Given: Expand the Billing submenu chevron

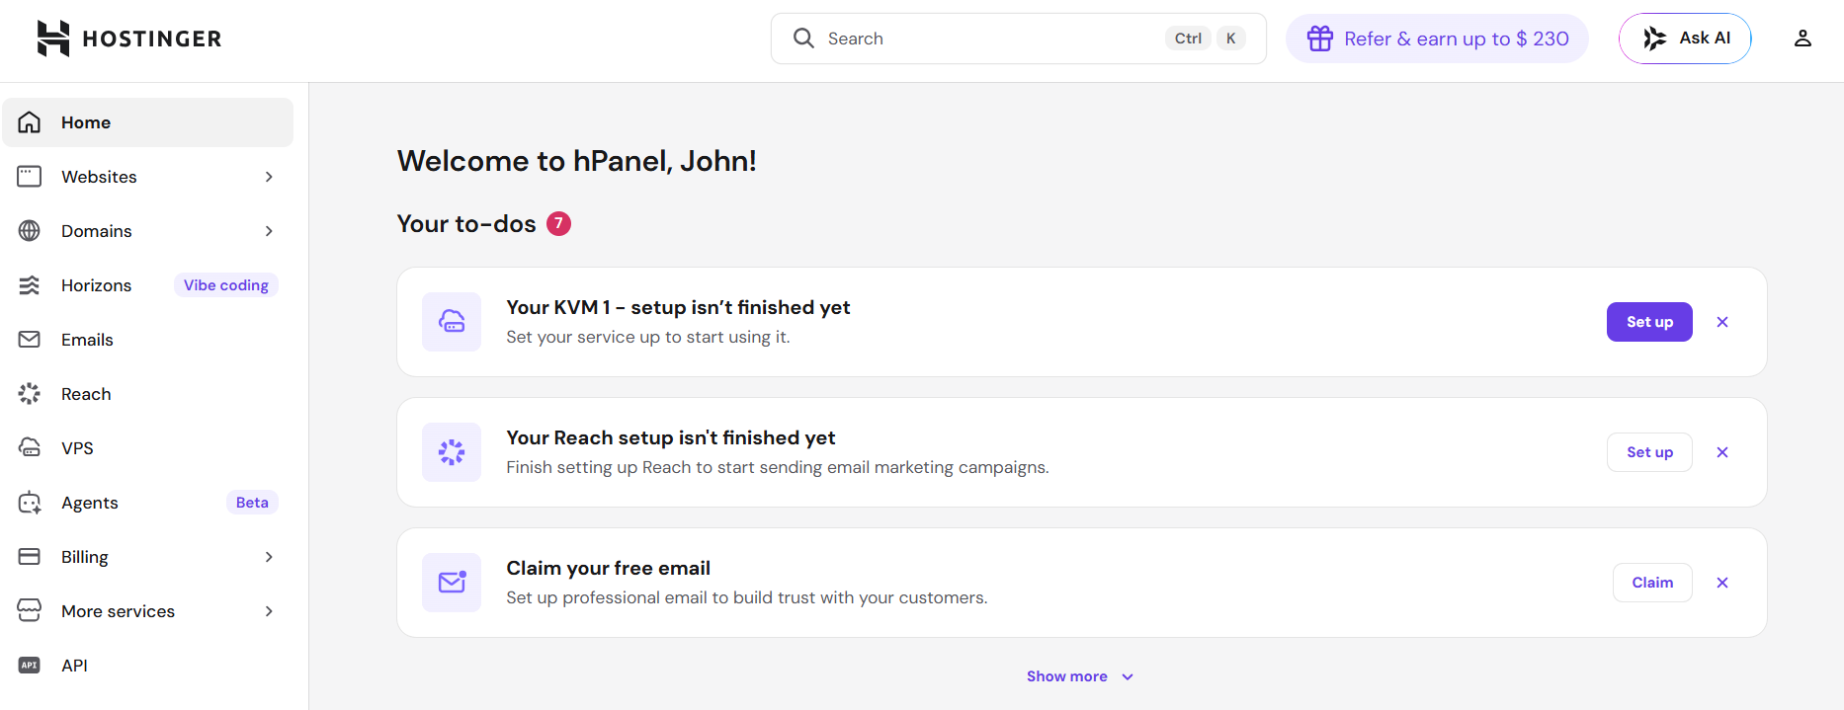Looking at the screenshot, I should click(x=269, y=557).
